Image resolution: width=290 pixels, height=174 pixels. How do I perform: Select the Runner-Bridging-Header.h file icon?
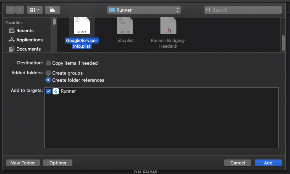[x=168, y=26]
